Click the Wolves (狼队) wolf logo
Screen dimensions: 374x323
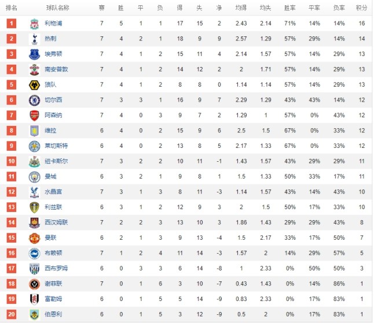pos(34,85)
